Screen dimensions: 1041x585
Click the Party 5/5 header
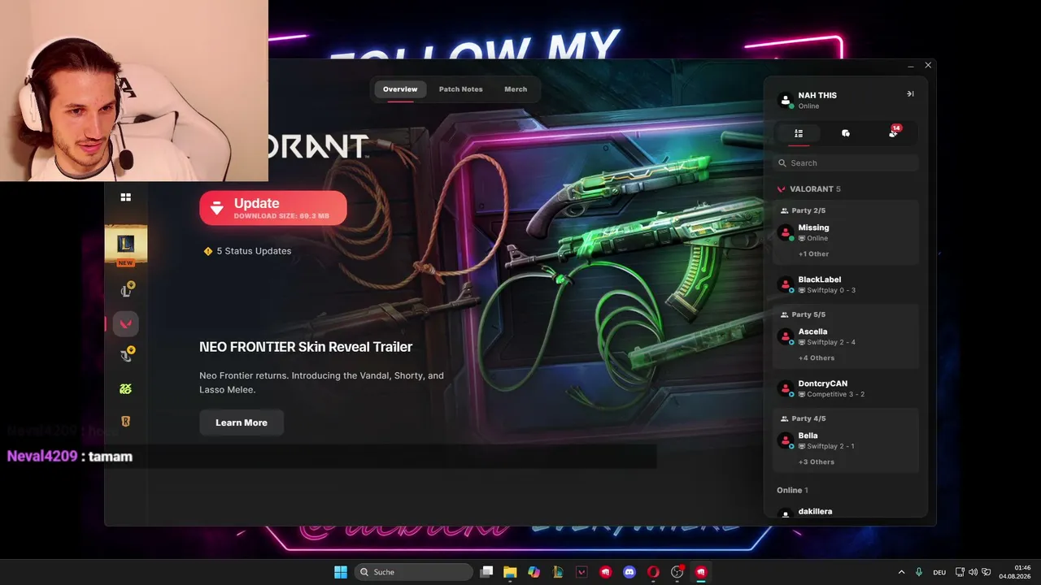point(803,314)
